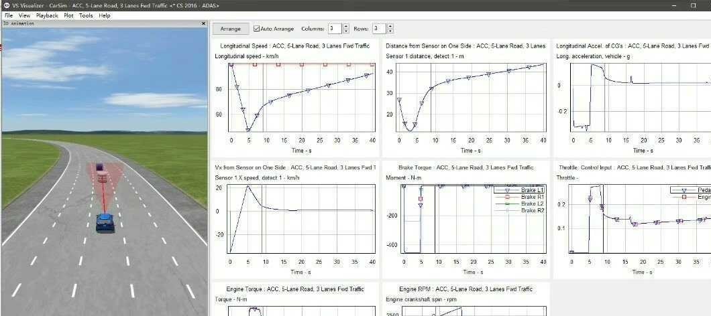711x316 pixels.
Task: Open the File menu
Action: click(x=9, y=15)
